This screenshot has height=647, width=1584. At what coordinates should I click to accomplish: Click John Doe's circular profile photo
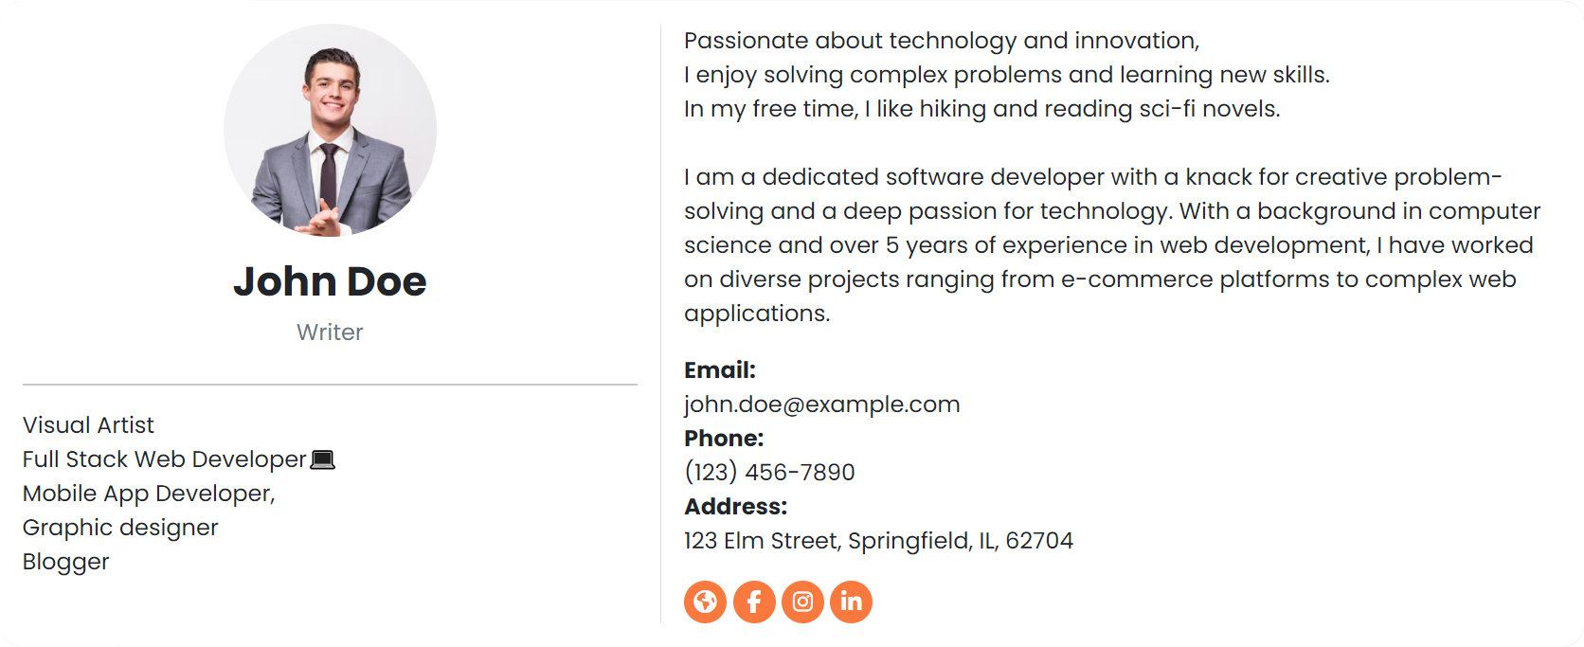(330, 130)
